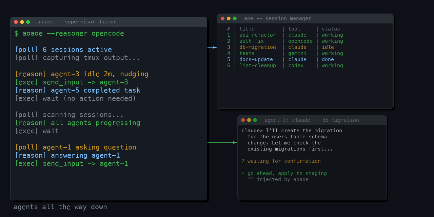The width and height of the screenshot is (434, 217).
Task: Click the "waiting for confirmation" prompt
Action: pos(281,161)
